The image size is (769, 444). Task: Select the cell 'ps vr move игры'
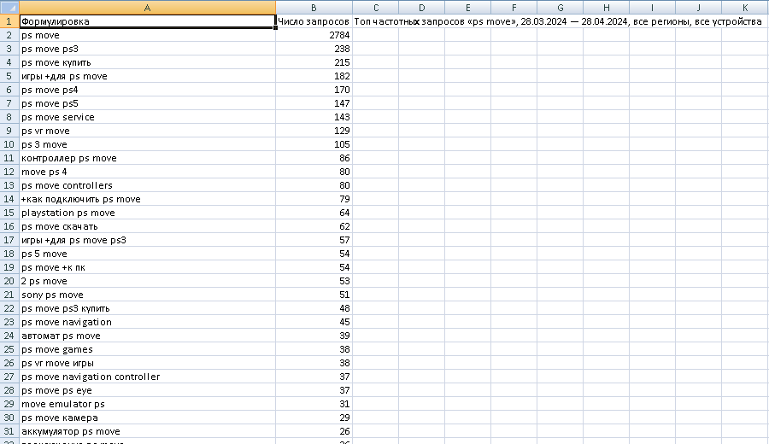[x=147, y=363]
